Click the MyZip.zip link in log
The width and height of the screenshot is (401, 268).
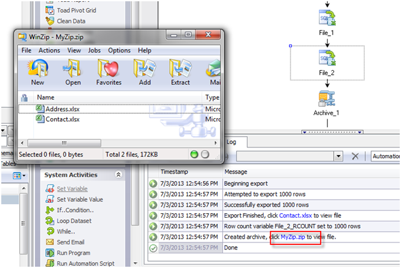pos(292,237)
